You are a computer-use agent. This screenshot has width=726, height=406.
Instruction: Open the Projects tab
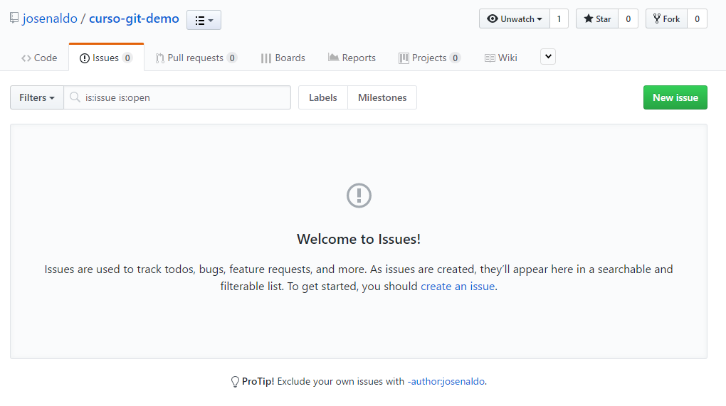[428, 58]
